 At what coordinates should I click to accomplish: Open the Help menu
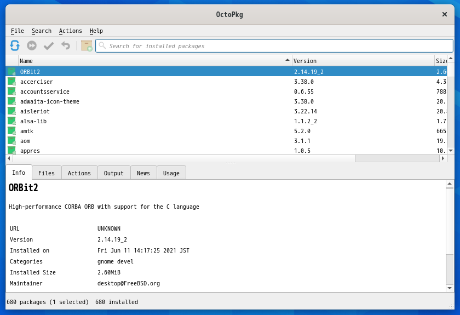coord(96,31)
